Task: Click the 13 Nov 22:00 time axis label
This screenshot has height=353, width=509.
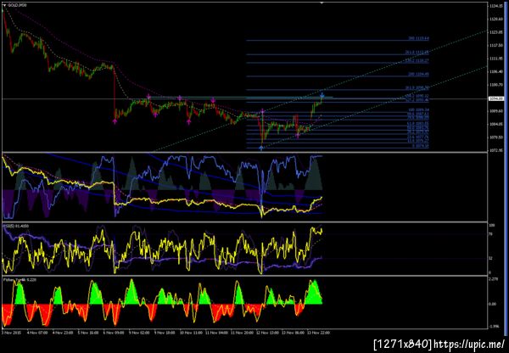Action: [x=319, y=333]
